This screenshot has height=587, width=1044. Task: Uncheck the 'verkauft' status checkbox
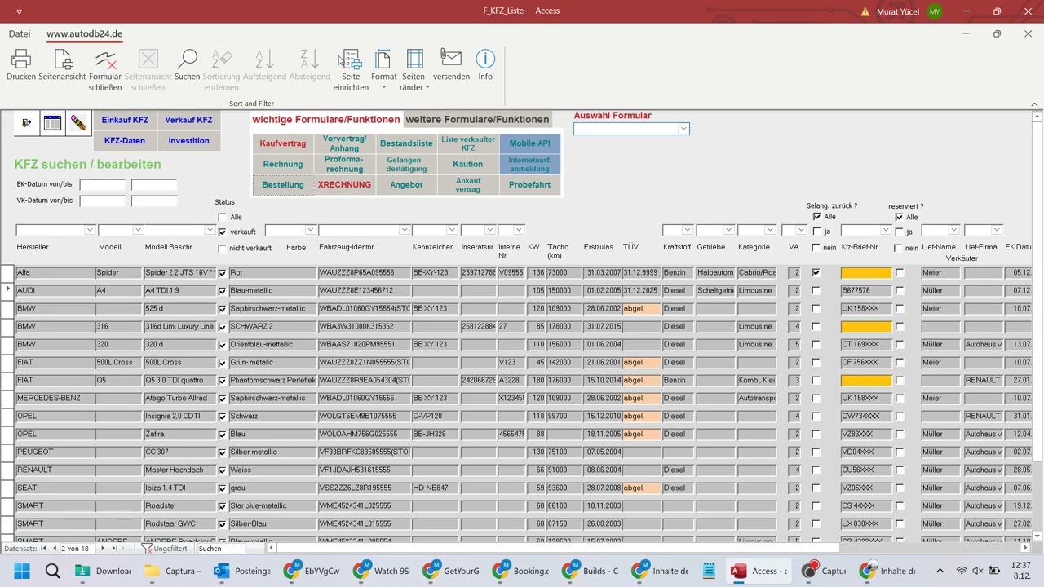223,232
